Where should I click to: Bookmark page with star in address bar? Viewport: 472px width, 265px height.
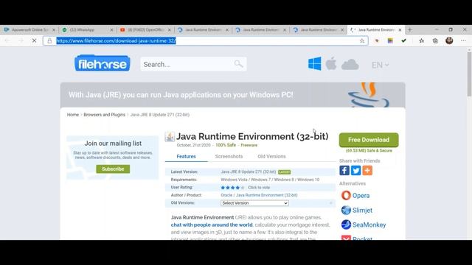(362, 40)
